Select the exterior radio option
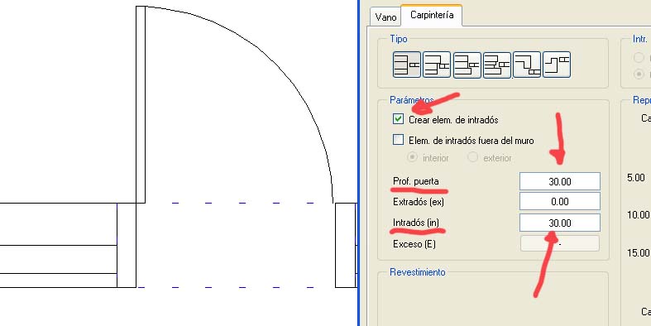This screenshot has height=326, width=651. 473,158
